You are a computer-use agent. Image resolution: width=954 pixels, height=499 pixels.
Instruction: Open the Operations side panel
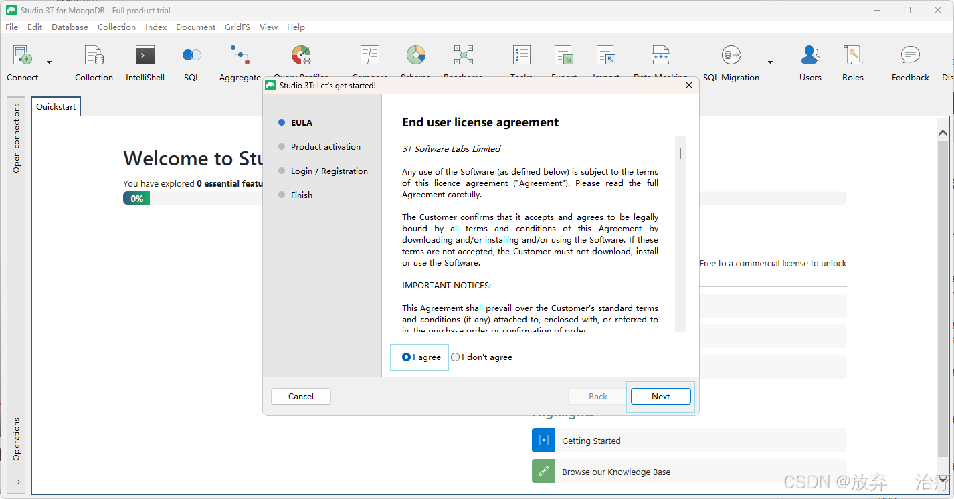(x=17, y=439)
